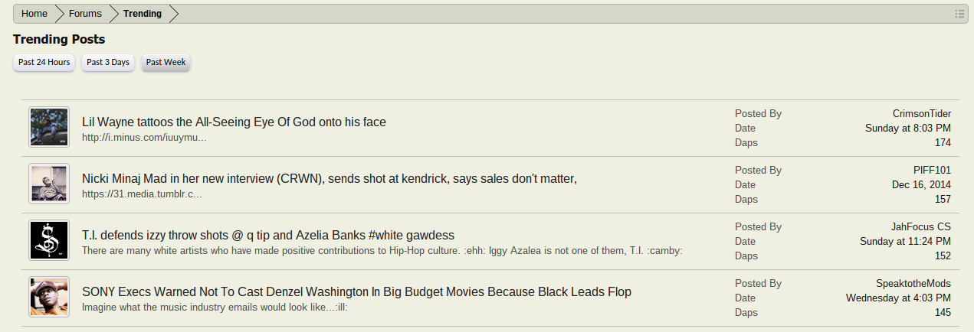Filter by Past 3 Days
974x332 pixels.
tap(108, 63)
